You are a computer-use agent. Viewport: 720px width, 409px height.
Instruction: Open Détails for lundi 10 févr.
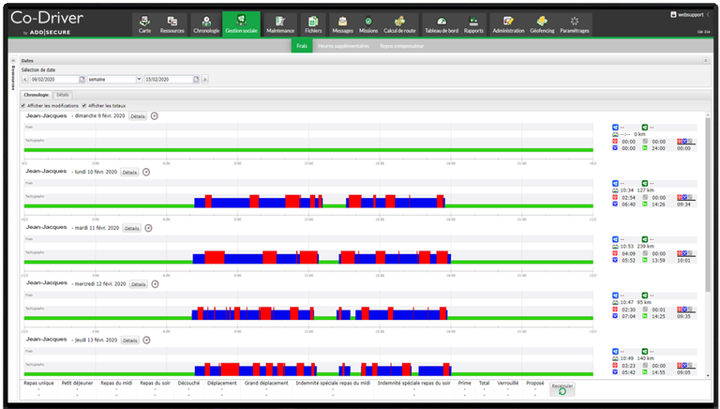130,173
